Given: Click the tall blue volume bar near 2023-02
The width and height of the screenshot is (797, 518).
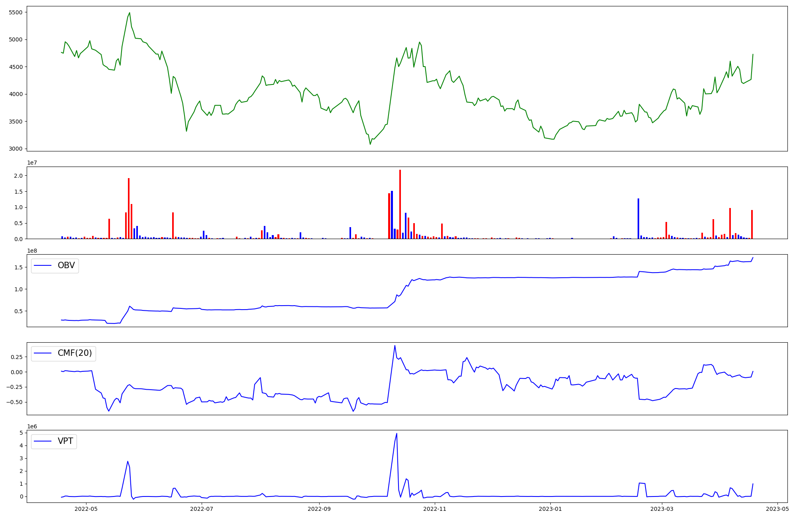Looking at the screenshot, I should [638, 218].
